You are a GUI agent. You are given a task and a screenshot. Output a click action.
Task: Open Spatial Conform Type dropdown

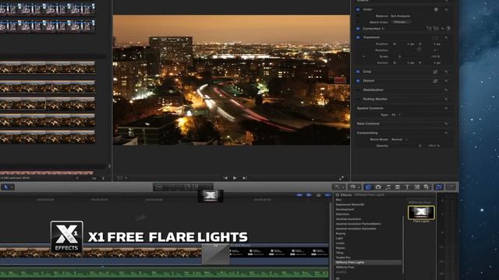(x=396, y=115)
